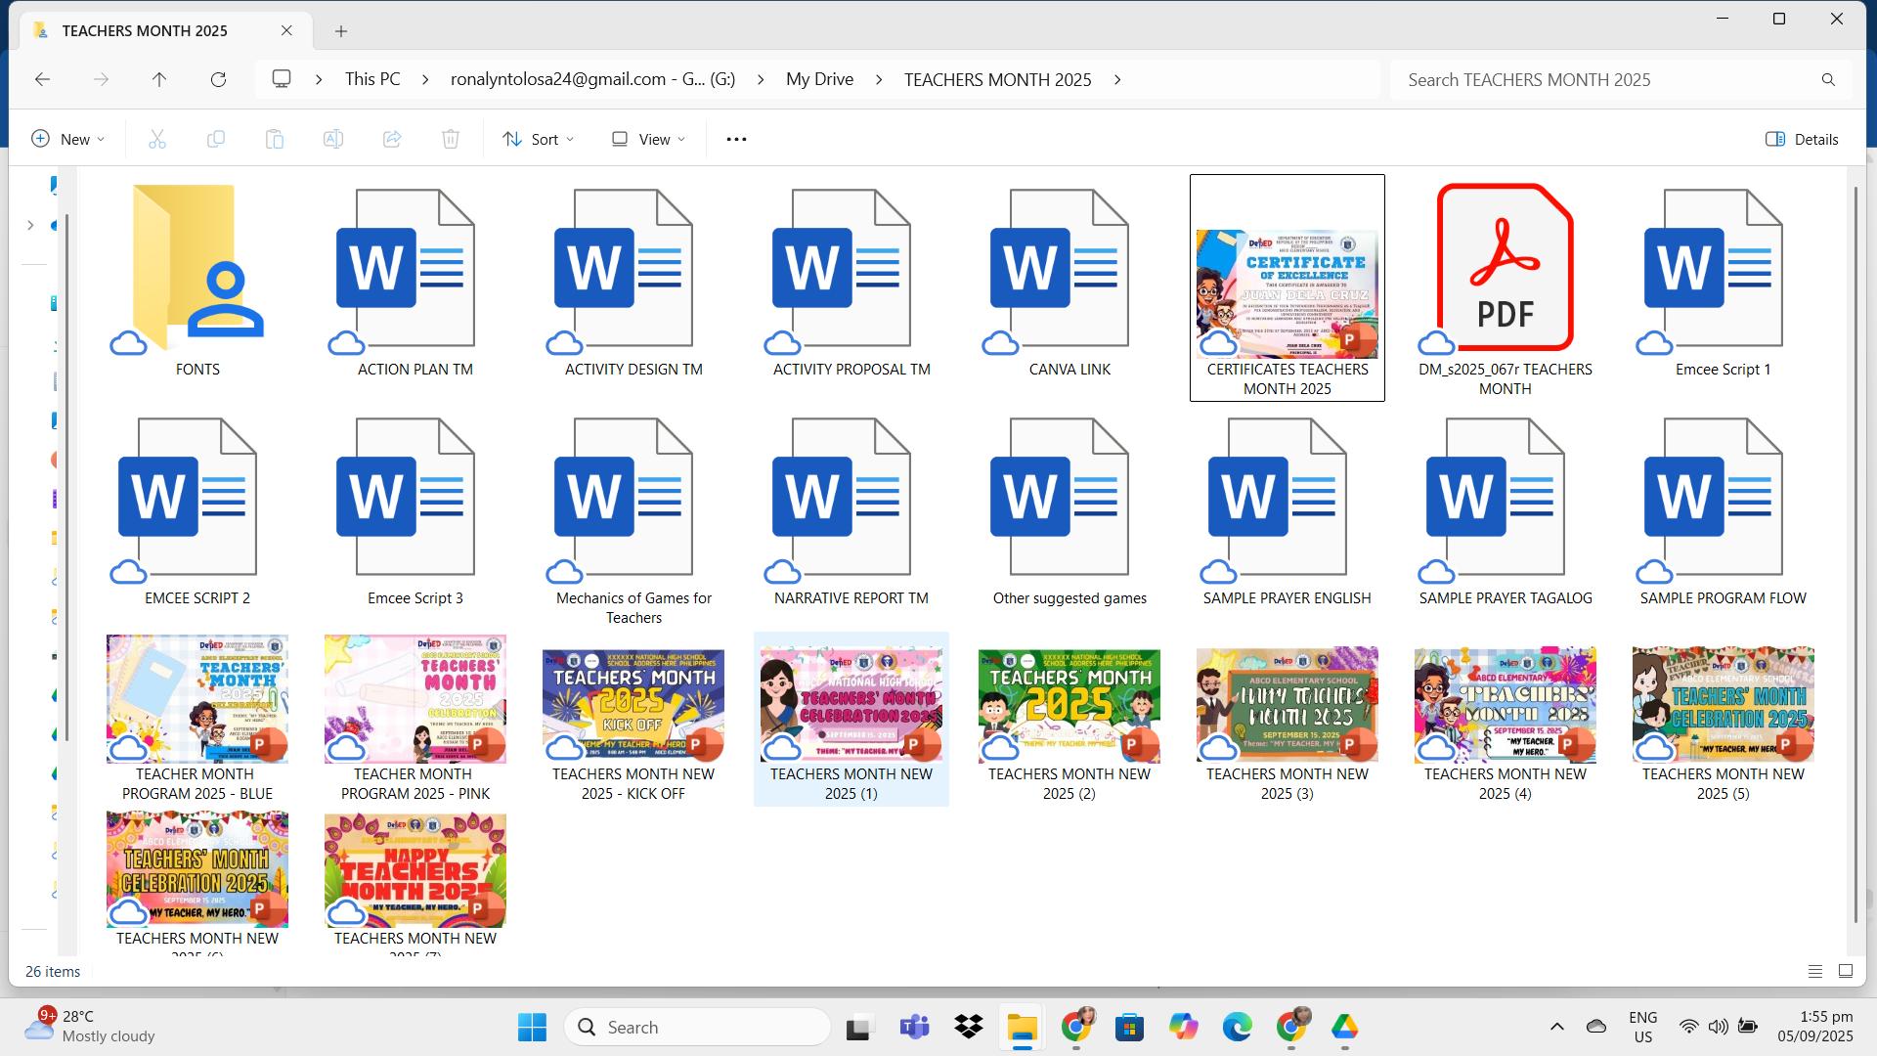This screenshot has width=1877, height=1056.
Task: Open the Sort dropdown menu
Action: pyautogui.click(x=538, y=139)
